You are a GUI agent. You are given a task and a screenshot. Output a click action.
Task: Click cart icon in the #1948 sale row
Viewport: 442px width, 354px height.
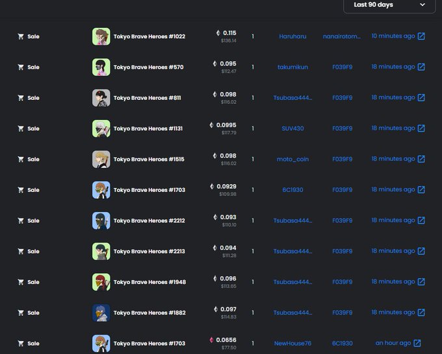[x=21, y=282]
